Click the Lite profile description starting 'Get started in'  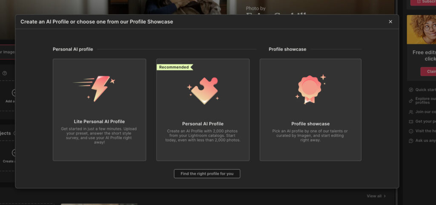[99, 136]
